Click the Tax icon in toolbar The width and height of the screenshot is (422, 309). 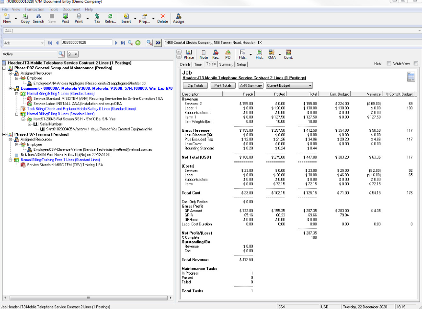97,18
